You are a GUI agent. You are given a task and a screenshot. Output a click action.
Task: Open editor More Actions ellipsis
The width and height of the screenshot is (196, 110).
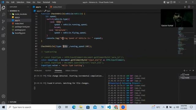[193, 7]
